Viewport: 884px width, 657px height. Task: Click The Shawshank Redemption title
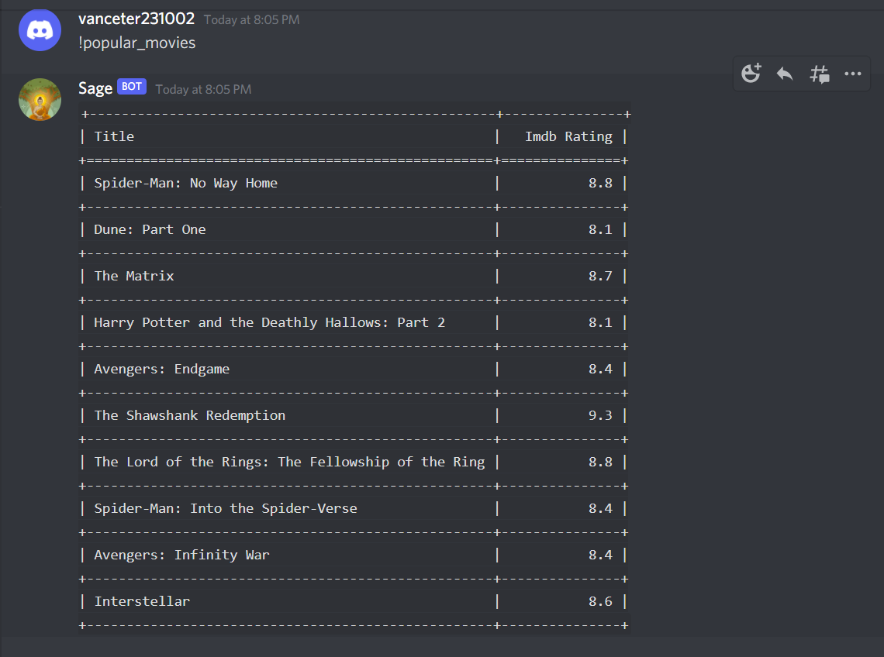[189, 416]
